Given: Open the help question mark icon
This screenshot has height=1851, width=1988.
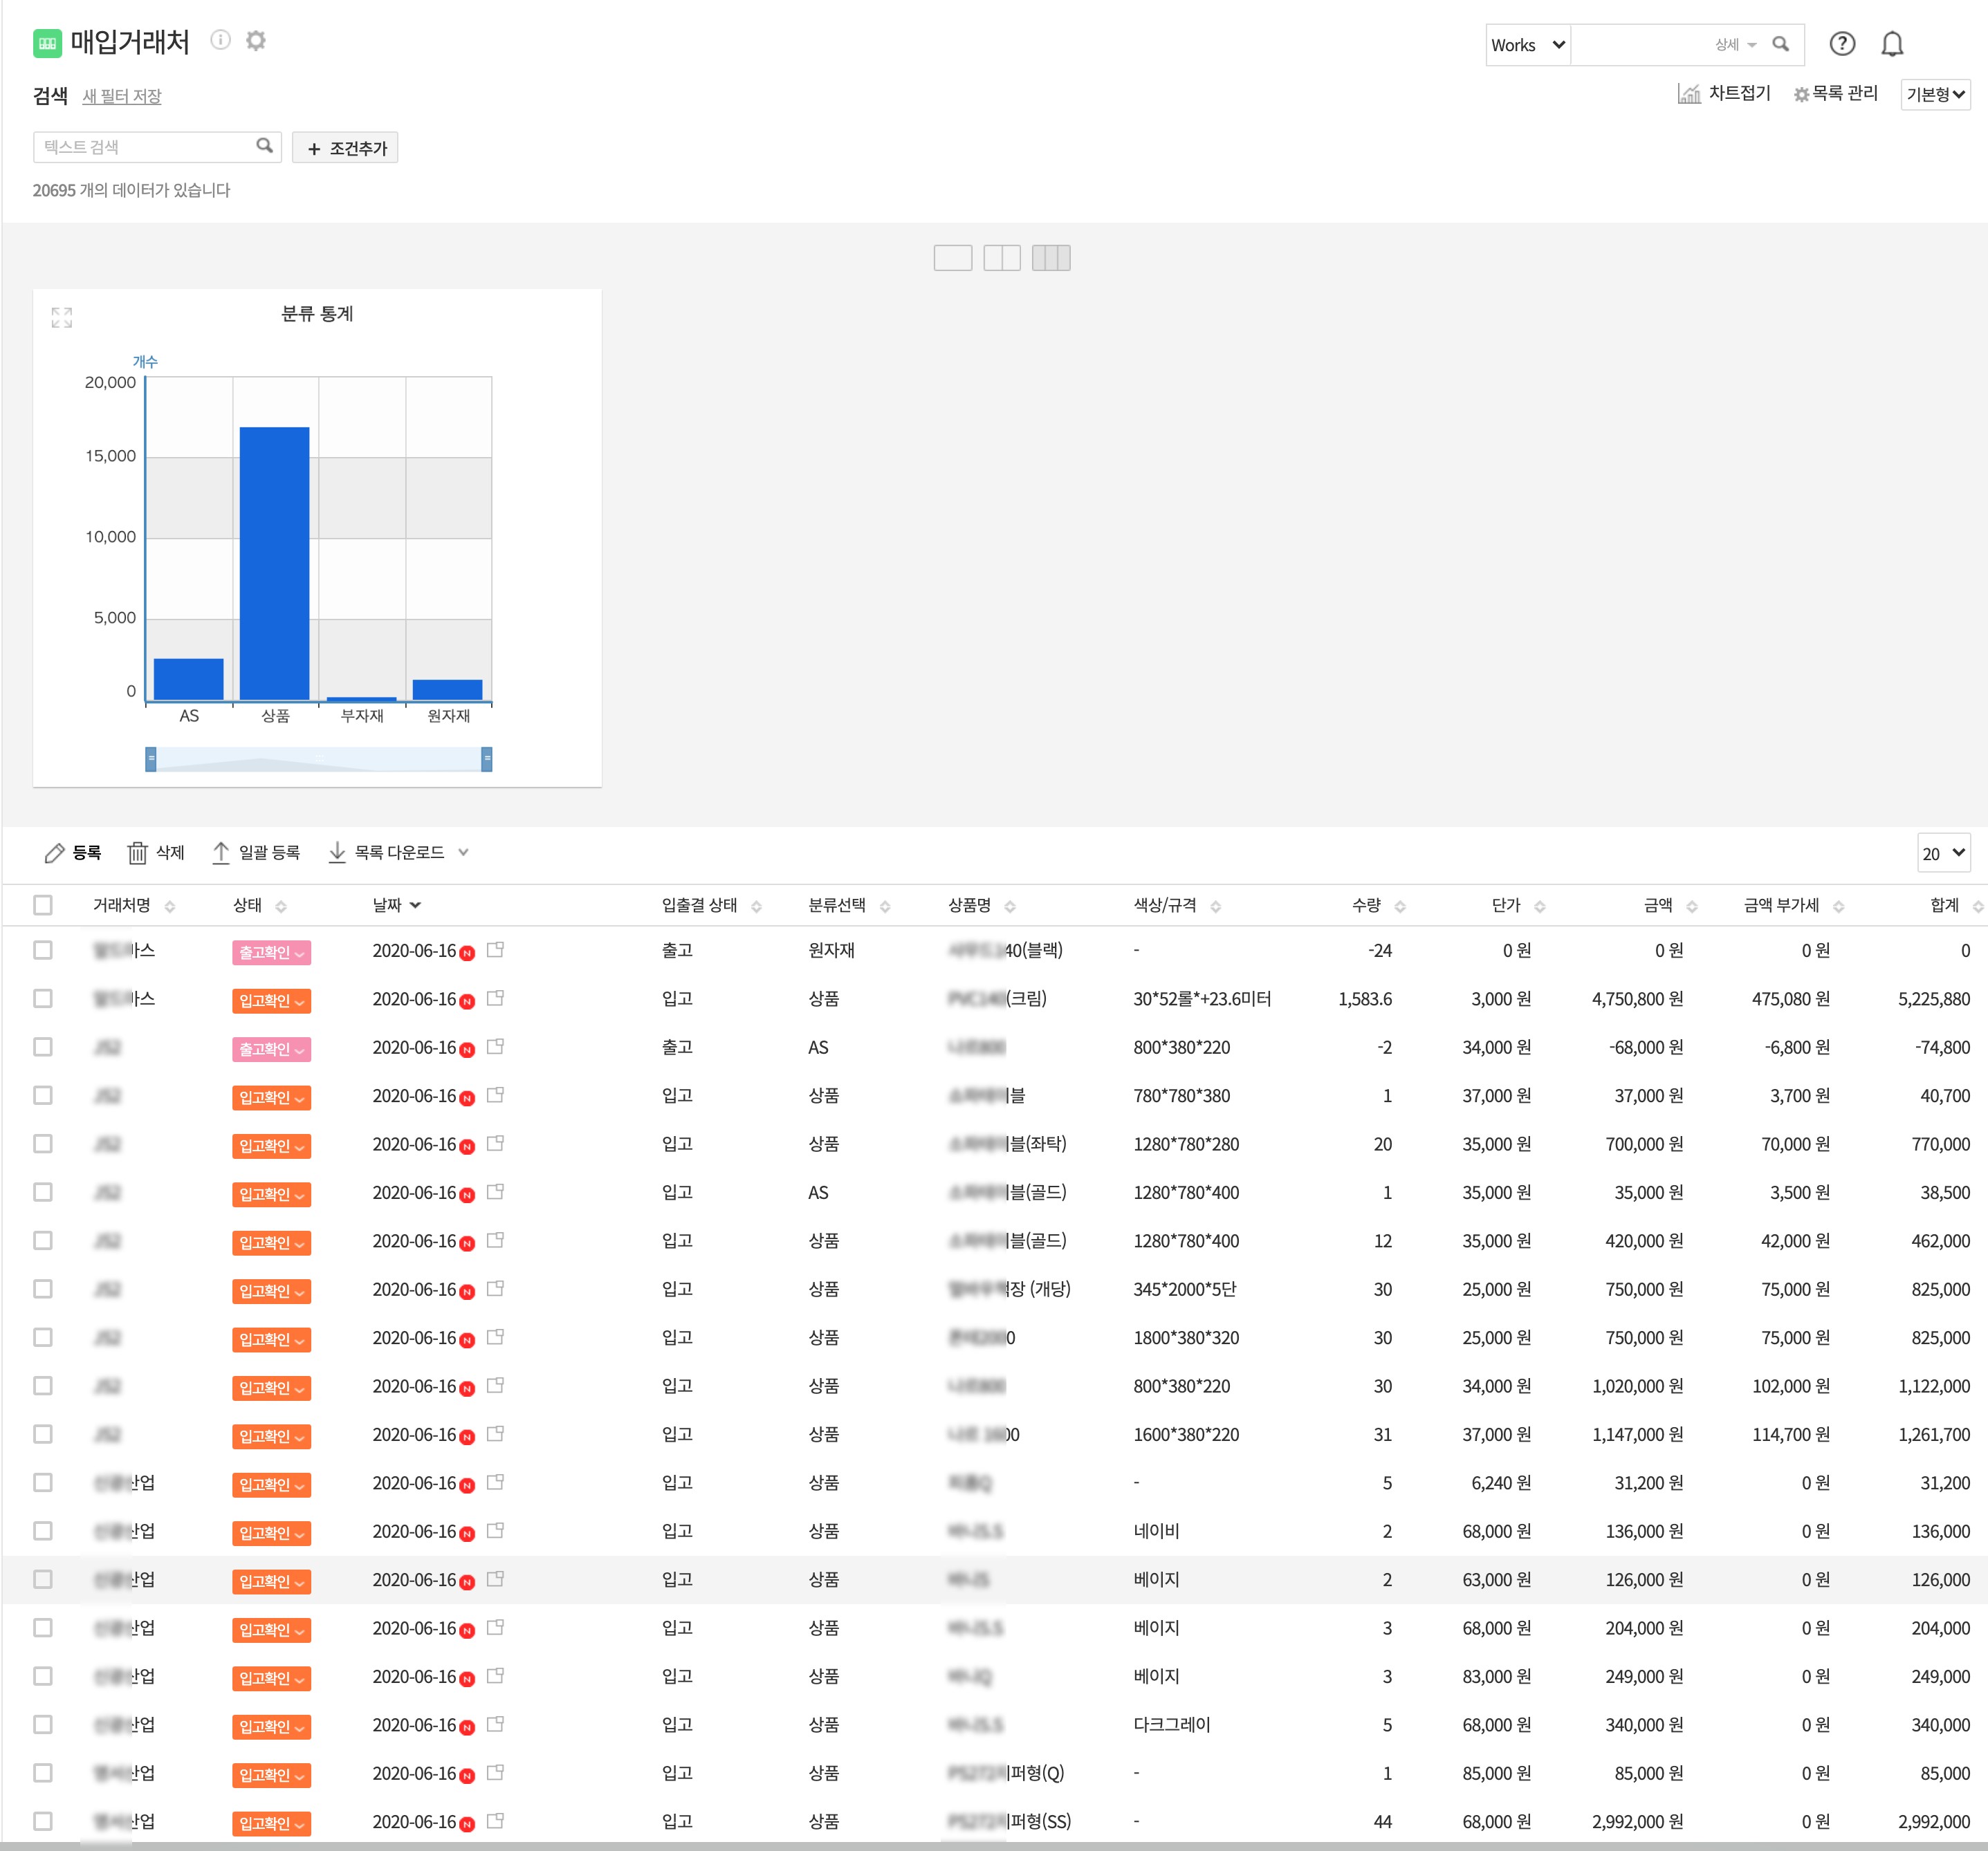Looking at the screenshot, I should point(1841,44).
